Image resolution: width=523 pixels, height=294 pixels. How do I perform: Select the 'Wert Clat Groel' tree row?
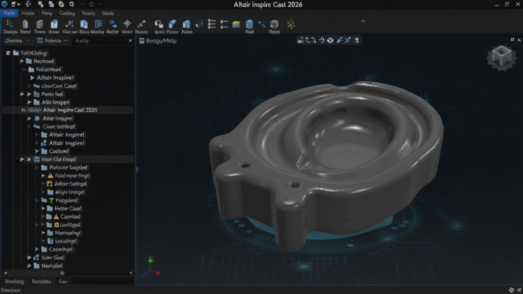click(68, 159)
